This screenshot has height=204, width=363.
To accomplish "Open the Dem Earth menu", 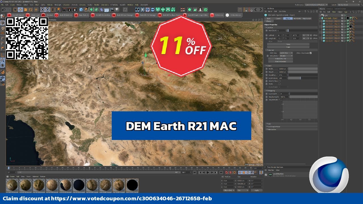I will click(x=144, y=5).
